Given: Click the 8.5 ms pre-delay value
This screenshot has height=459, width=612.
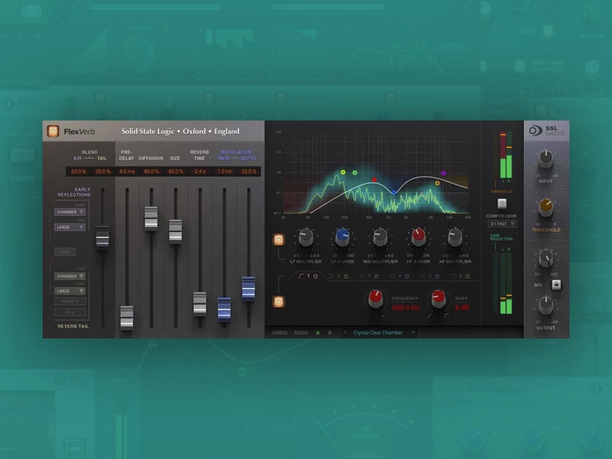Looking at the screenshot, I should 127,171.
